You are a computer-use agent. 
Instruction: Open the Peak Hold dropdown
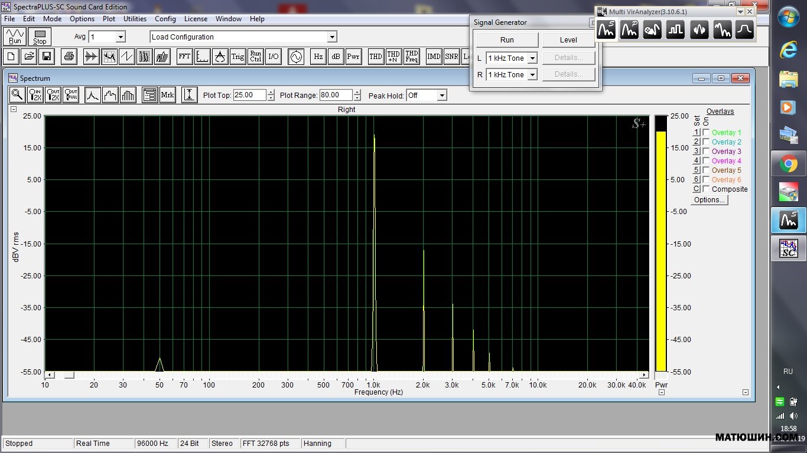tap(441, 96)
